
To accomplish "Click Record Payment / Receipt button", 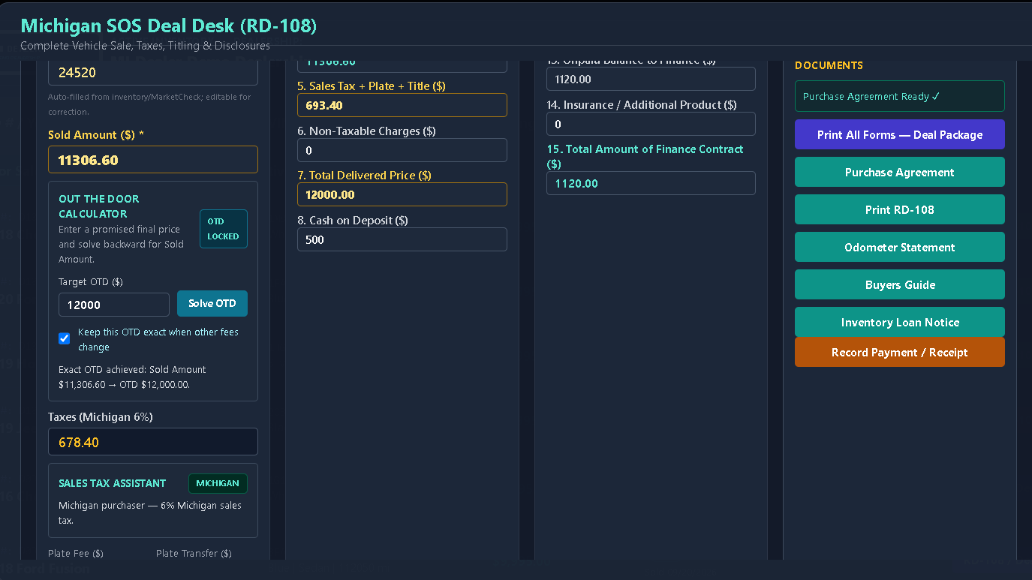I will coord(900,353).
